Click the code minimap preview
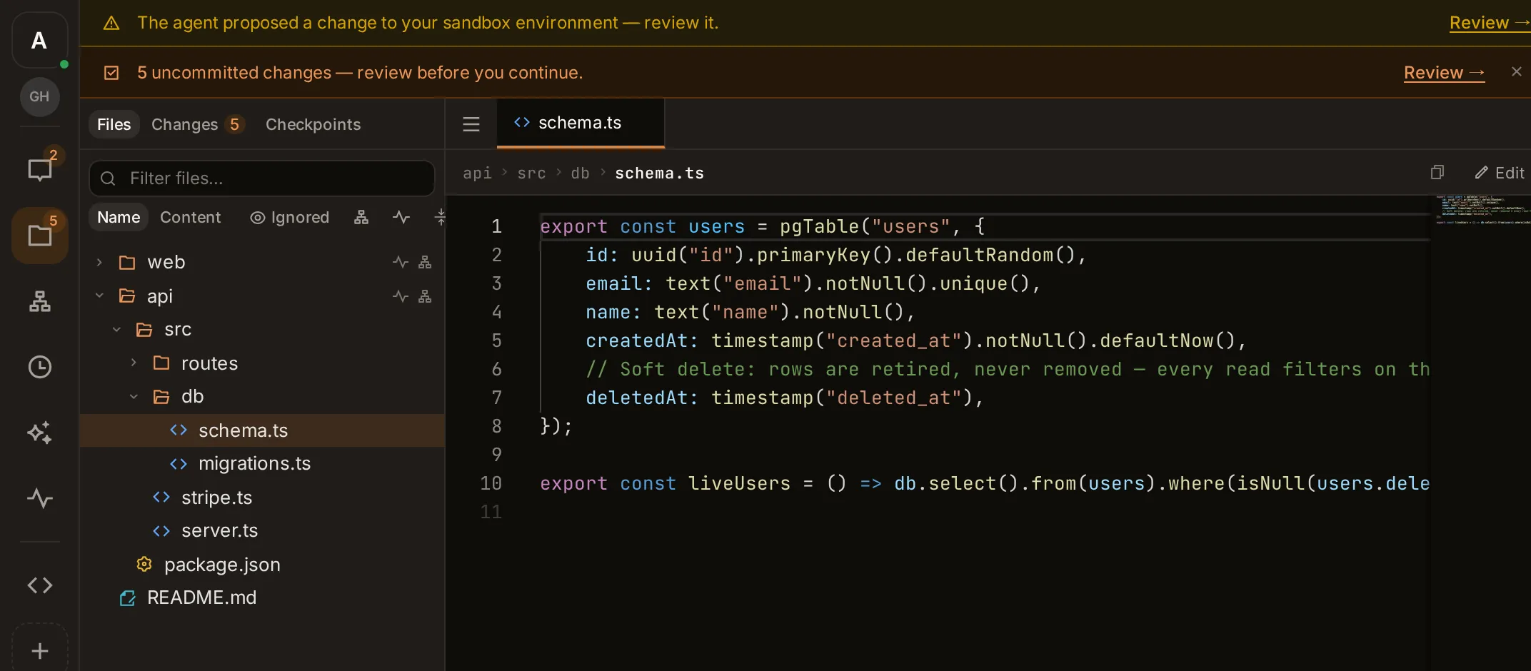This screenshot has width=1531, height=671. click(x=1482, y=210)
